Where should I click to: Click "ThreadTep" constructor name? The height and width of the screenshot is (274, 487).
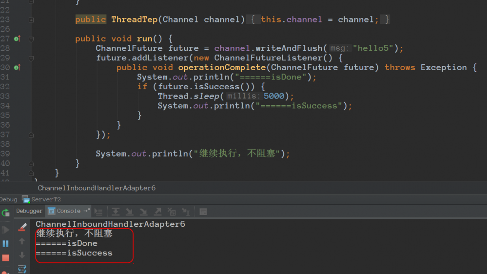[135, 20]
